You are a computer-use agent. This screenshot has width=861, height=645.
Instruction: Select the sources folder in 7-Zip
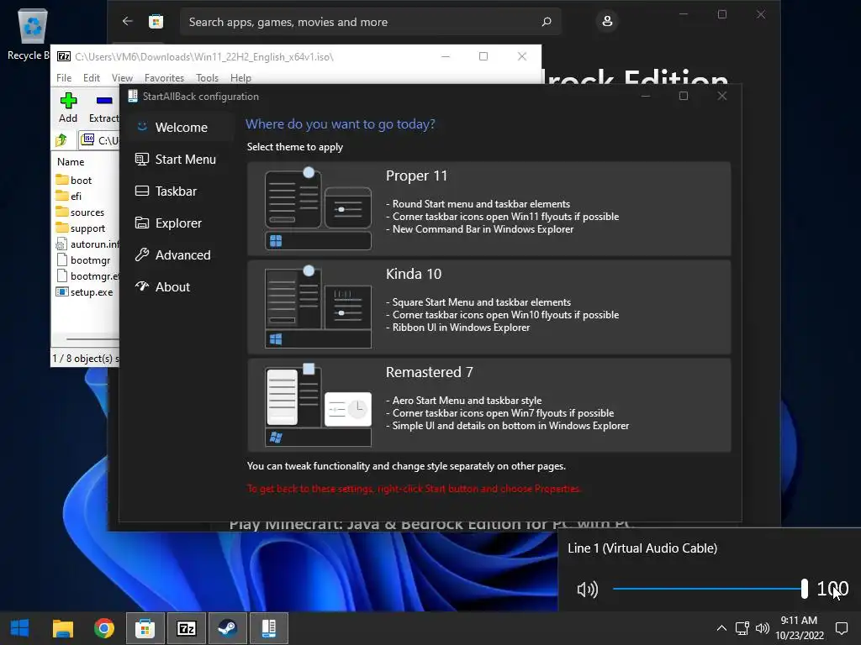pos(80,212)
